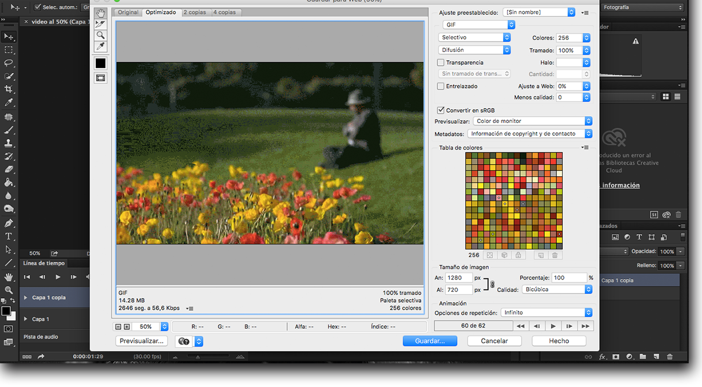Delete selected color with trash icon
This screenshot has height=387, width=702.
click(x=555, y=255)
